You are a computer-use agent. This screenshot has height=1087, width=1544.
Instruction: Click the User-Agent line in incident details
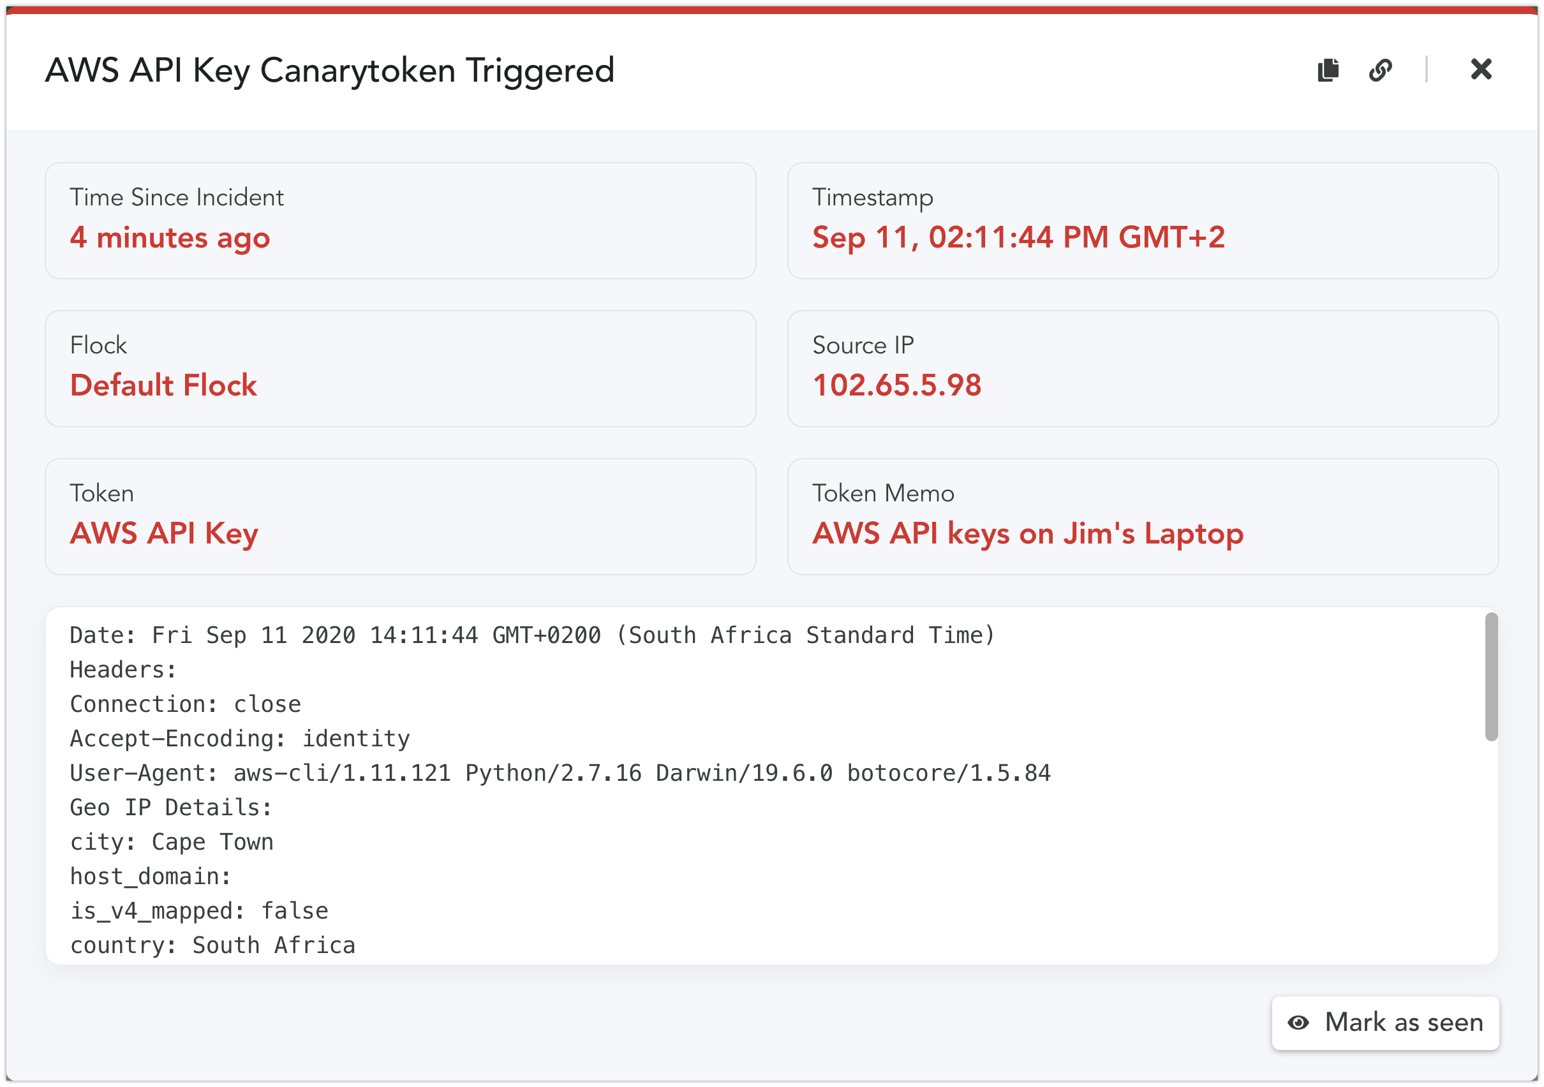560,773
